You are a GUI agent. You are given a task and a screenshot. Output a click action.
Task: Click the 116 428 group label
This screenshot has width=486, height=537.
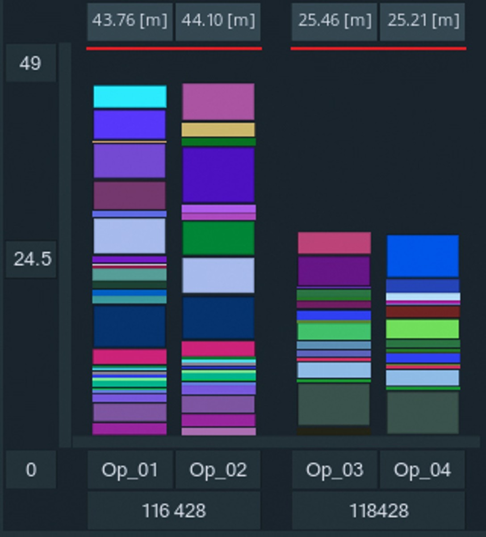tap(174, 511)
